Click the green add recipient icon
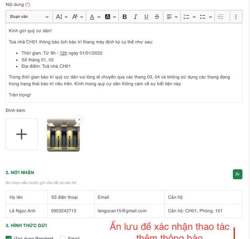This screenshot has height=239, width=250. pyautogui.click(x=238, y=174)
